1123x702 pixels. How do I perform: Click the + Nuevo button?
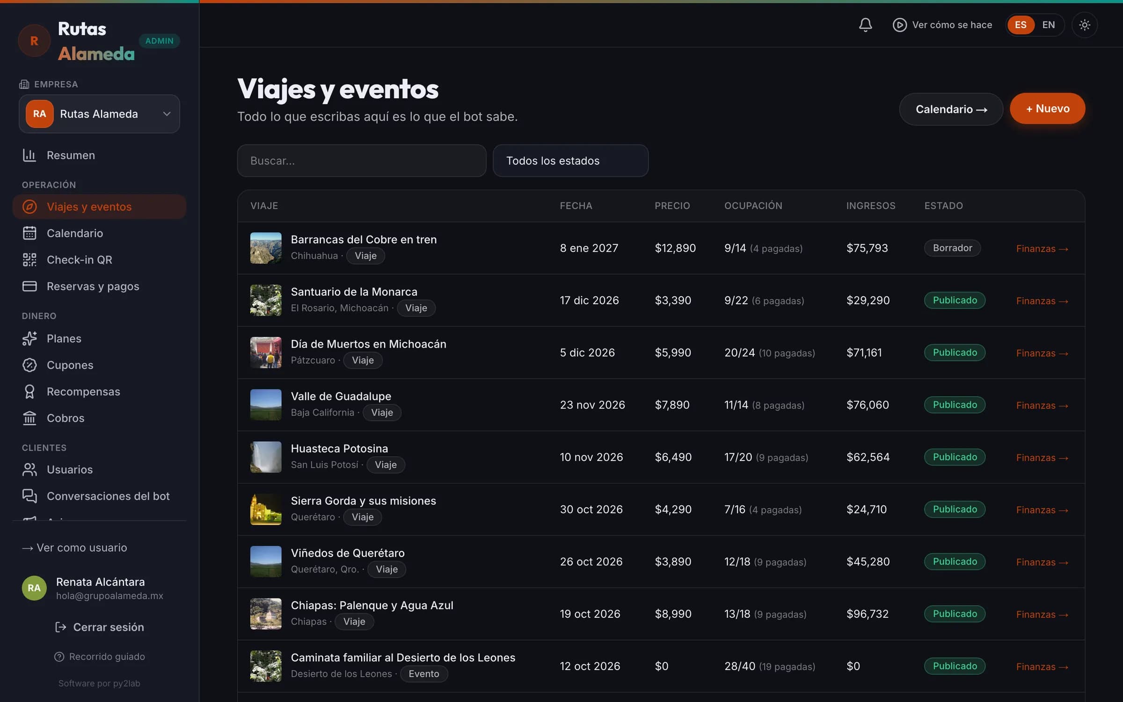[1047, 109]
